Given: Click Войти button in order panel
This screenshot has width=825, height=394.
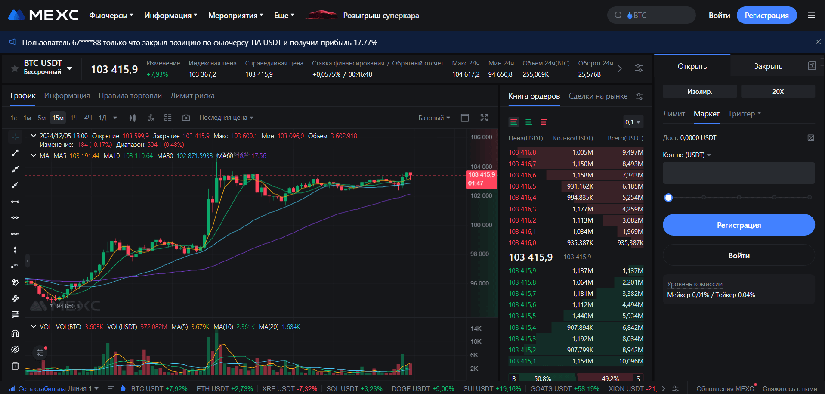Looking at the screenshot, I should (x=738, y=255).
